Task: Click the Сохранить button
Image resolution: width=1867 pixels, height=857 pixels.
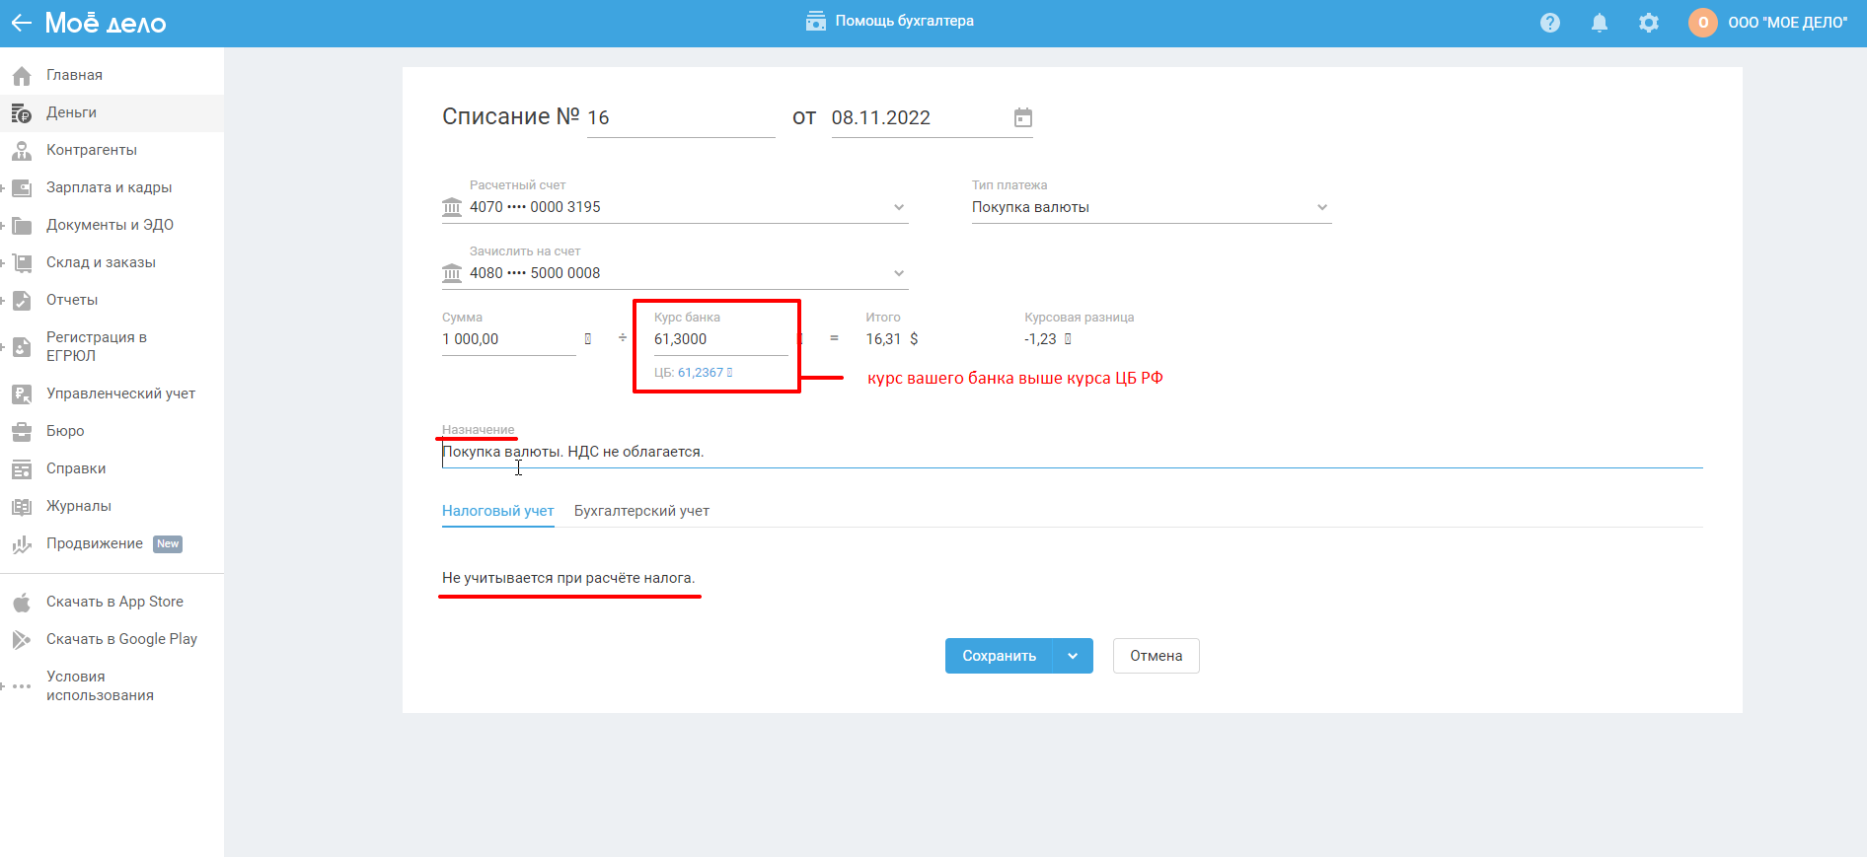Action: click(999, 656)
